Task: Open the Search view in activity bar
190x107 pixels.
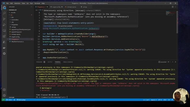Action: pyautogui.click(x=4, y=13)
